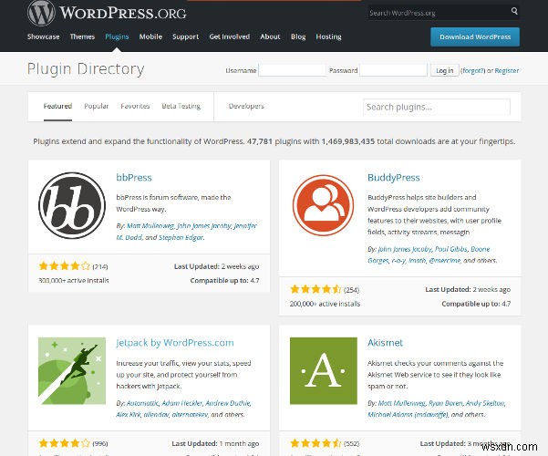The height and width of the screenshot is (456, 548).
Task: Open the Support menu
Action: coord(186,36)
